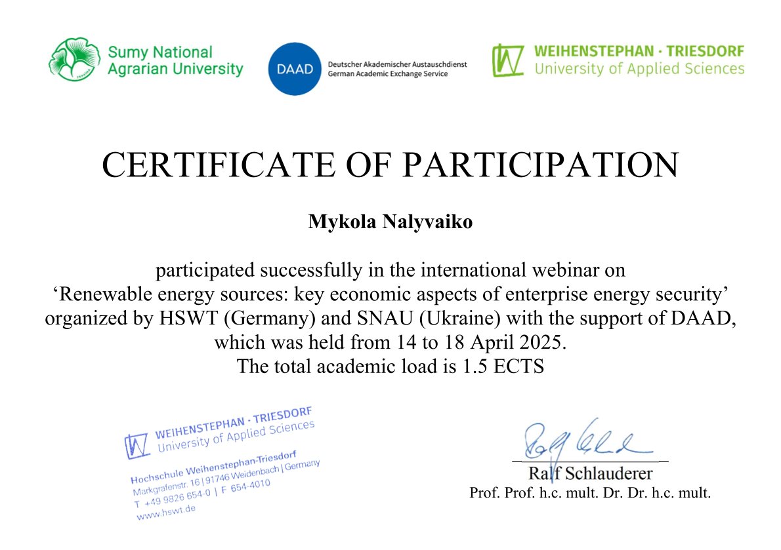Click the green 'WEIHENSTEPHAN · TRIESDORF' header text
781x550 pixels.
pyautogui.click(x=639, y=51)
